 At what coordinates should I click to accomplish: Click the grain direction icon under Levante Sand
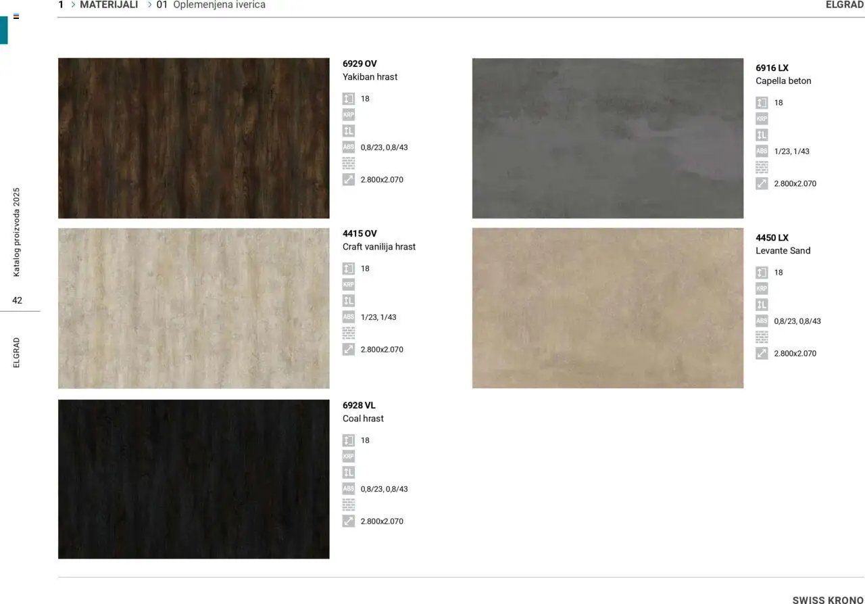click(x=762, y=305)
